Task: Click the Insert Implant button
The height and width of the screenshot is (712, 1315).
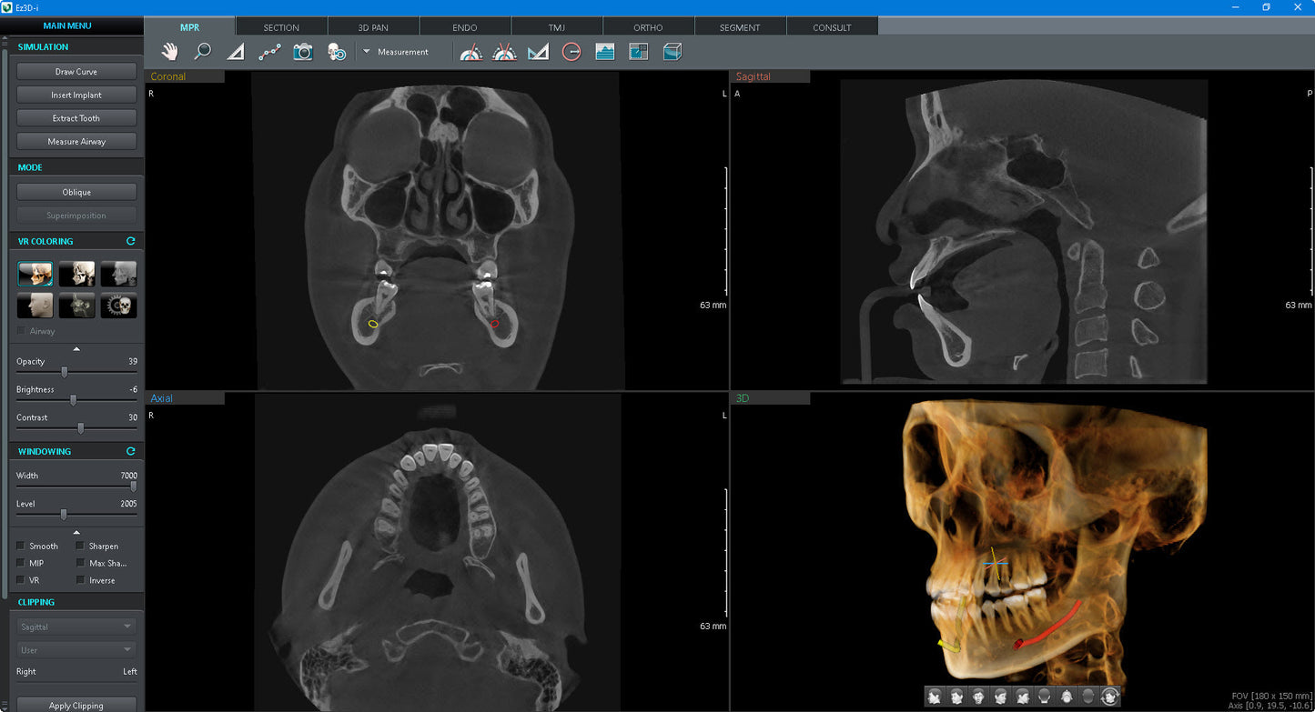Action: tap(76, 95)
